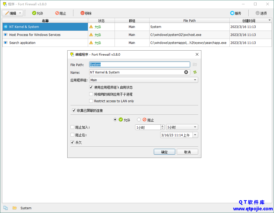
Task: Click the copy path icon in status bar
Action: point(6,208)
